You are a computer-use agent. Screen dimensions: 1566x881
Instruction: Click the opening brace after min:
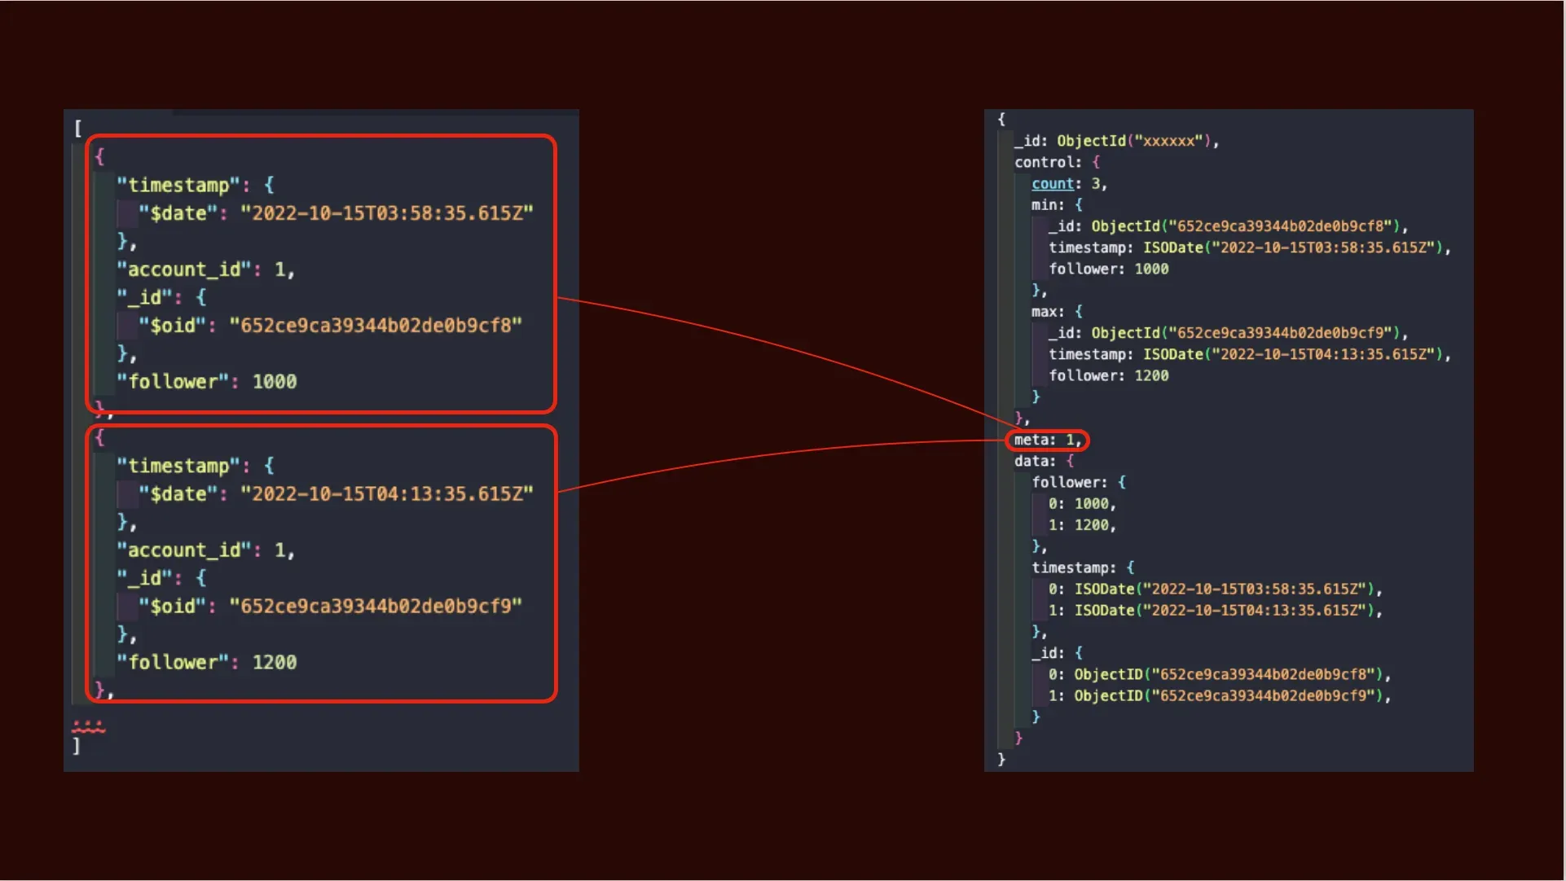tap(1078, 205)
